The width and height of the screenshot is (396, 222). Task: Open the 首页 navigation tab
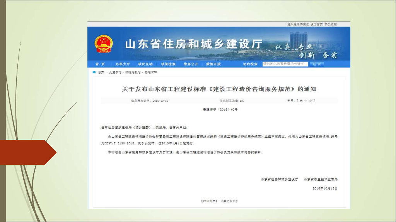coord(100,64)
